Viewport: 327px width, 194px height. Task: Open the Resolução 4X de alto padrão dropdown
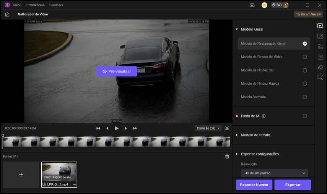point(275,173)
